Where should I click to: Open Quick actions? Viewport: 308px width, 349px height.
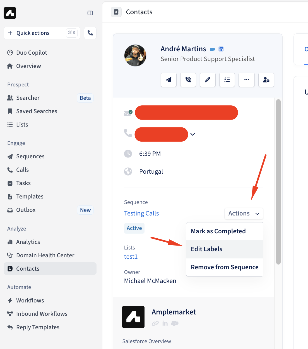point(42,33)
